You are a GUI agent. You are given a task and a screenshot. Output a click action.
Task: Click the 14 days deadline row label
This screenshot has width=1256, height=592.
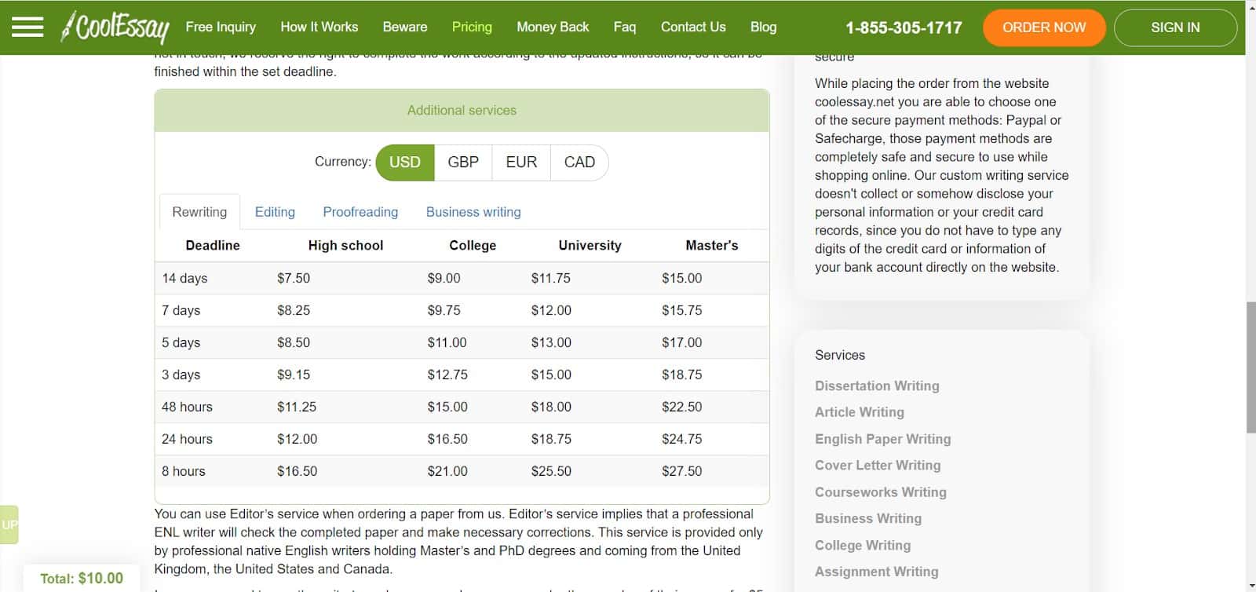coord(184,279)
